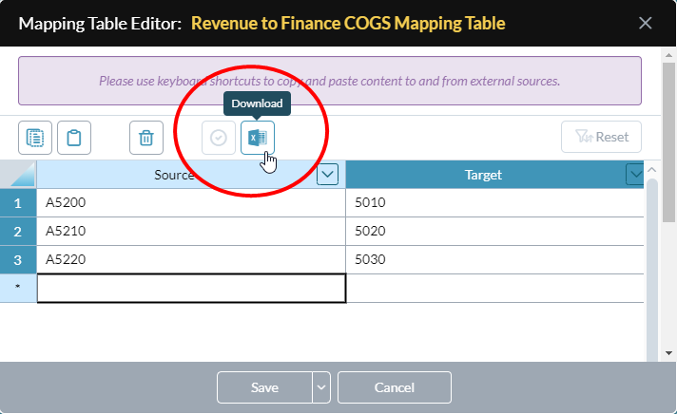Select row header number 3

[x=18, y=259]
